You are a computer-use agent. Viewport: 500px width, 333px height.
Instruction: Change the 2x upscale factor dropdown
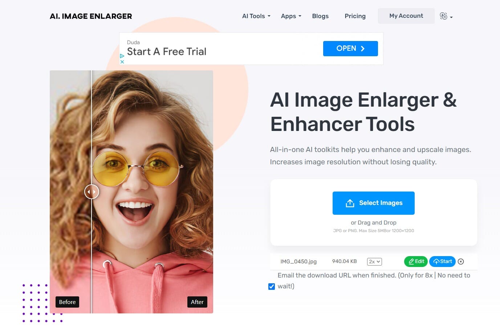click(374, 261)
